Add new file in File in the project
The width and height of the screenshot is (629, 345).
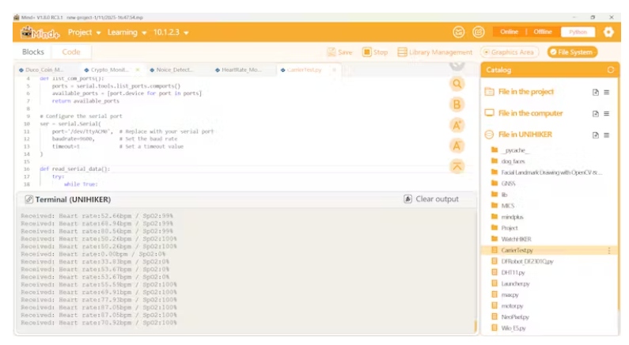(595, 92)
